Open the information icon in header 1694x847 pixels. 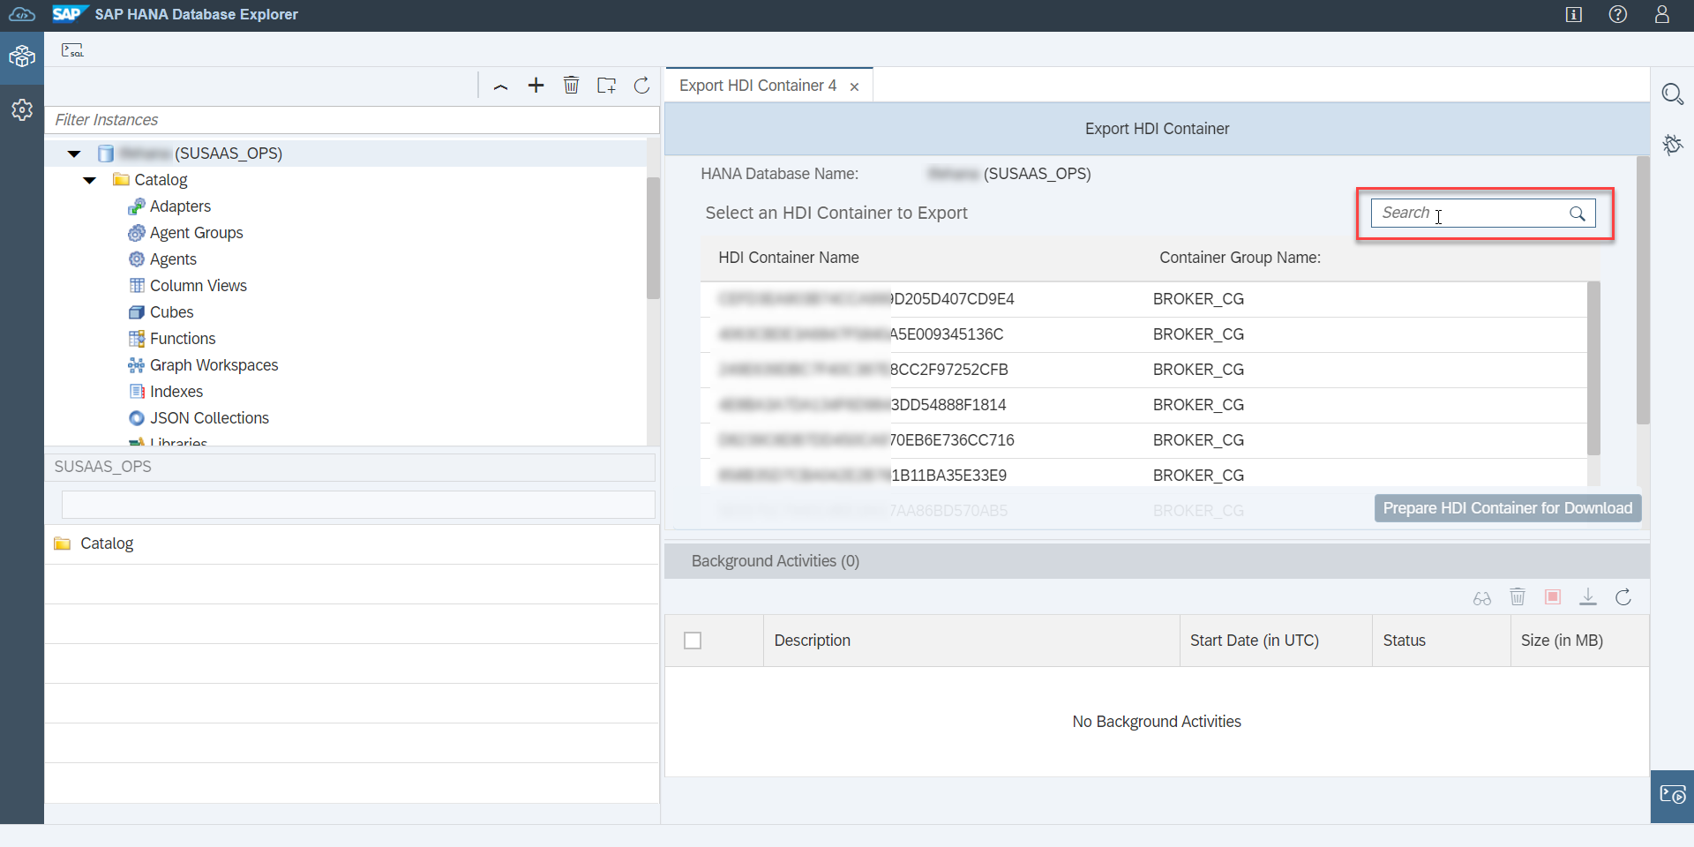coord(1574,14)
